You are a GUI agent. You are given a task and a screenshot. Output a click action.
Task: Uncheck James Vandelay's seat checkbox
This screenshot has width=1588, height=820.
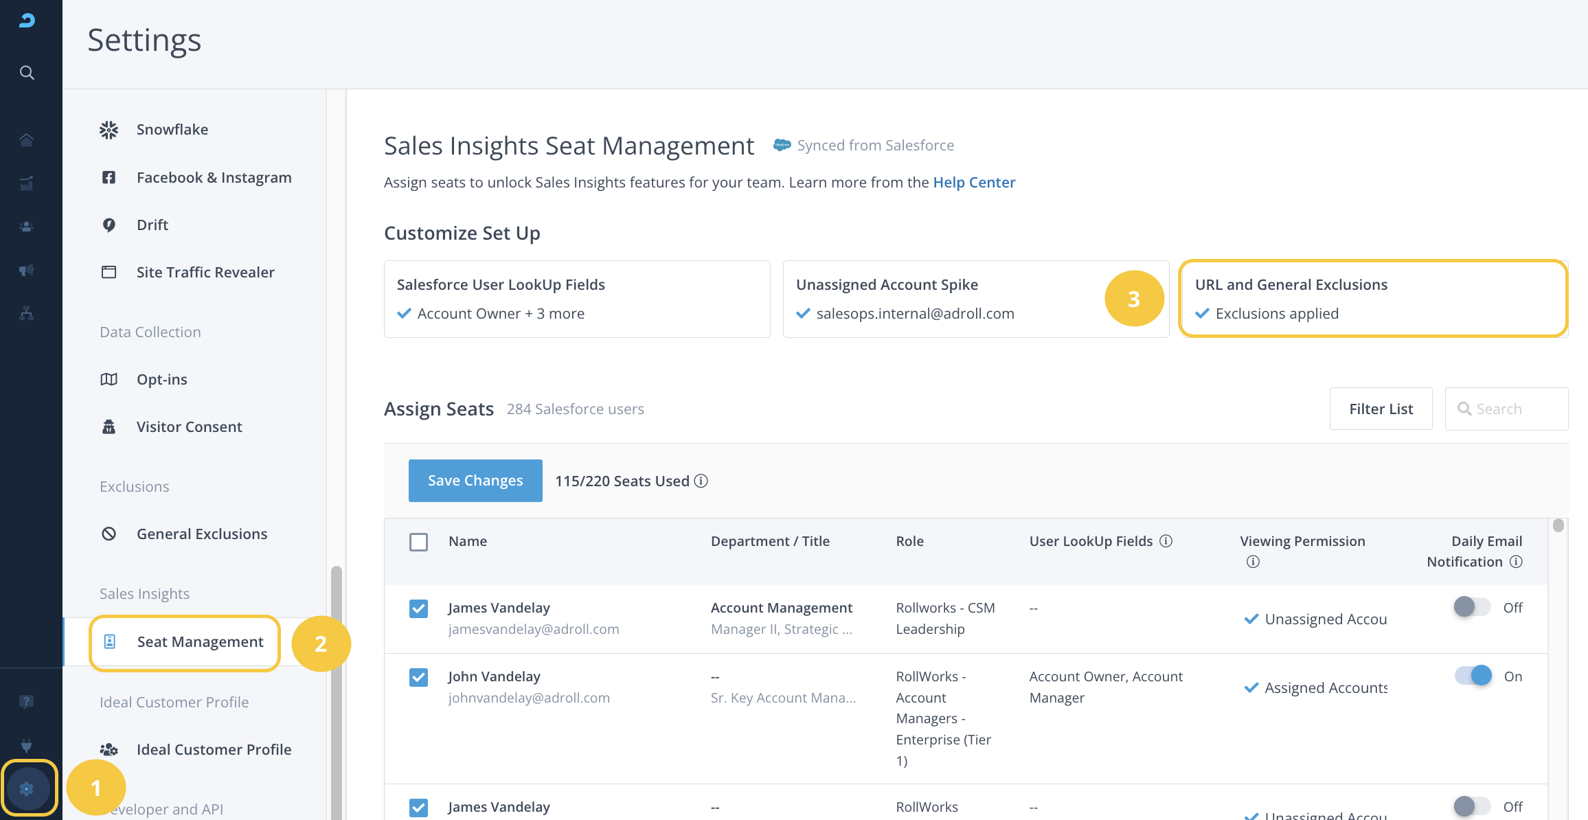pos(418,608)
